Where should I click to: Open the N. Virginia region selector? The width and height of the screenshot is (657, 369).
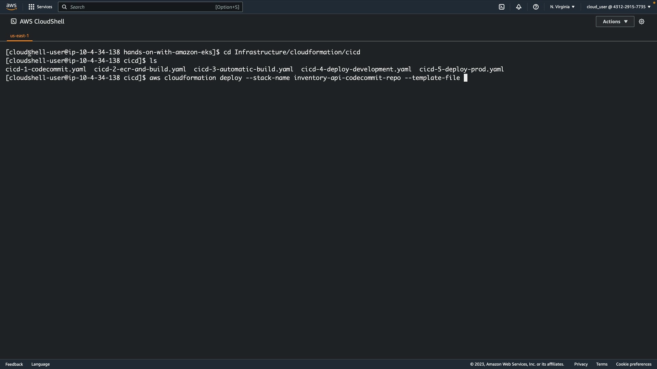[x=562, y=7]
